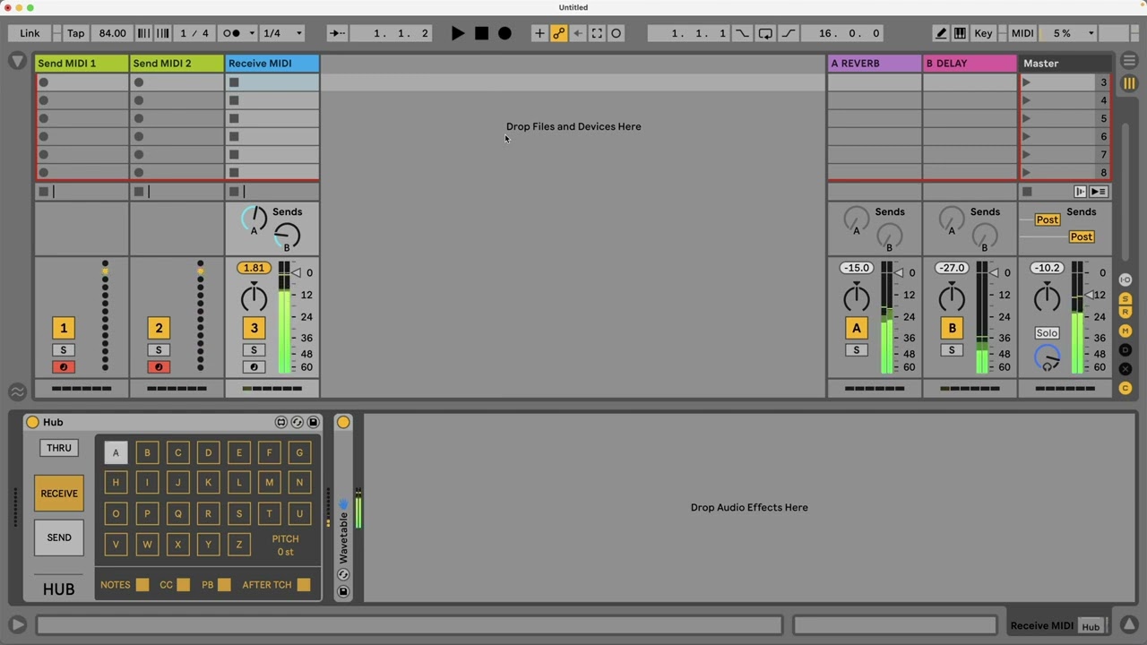Select the B DELAY return track header
1147x645 pixels.
click(x=970, y=64)
